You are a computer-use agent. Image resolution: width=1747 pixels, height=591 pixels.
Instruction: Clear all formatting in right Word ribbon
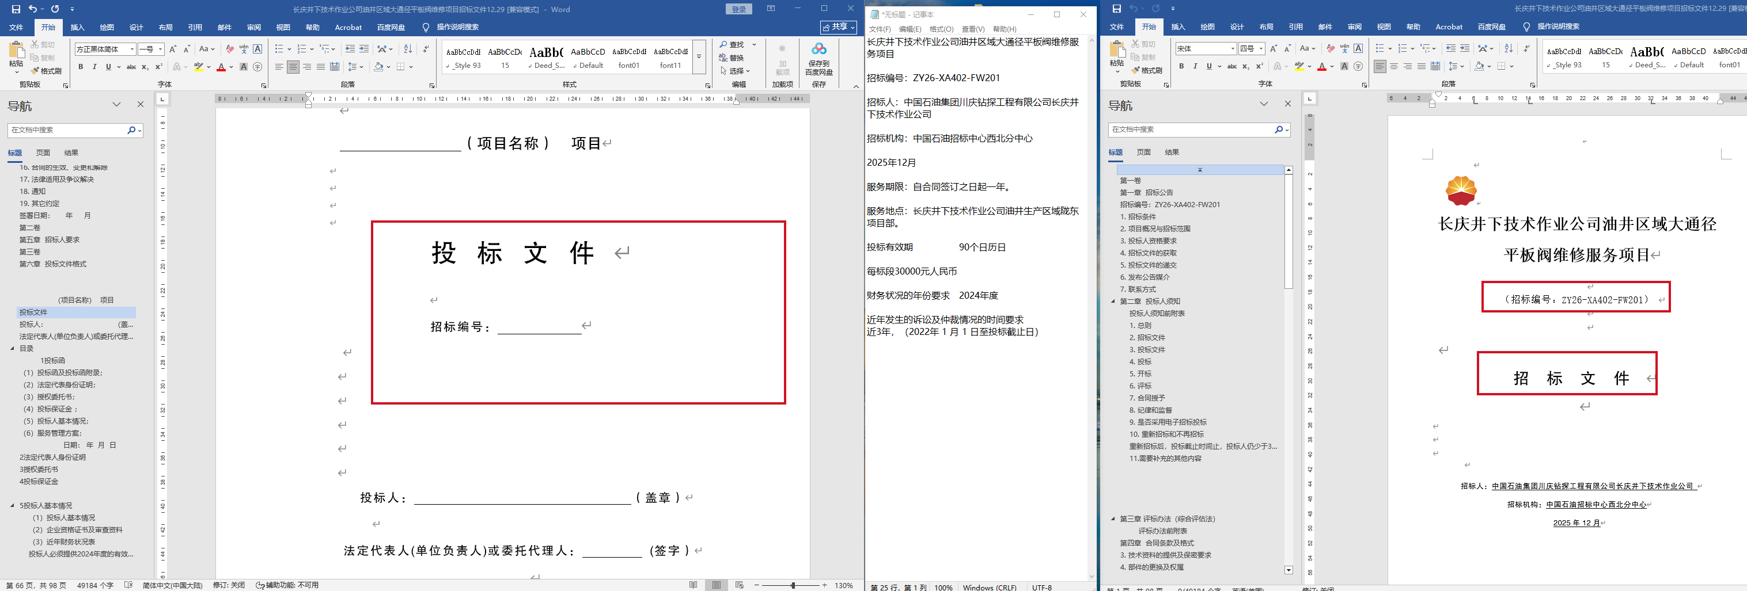pyautogui.click(x=1330, y=48)
